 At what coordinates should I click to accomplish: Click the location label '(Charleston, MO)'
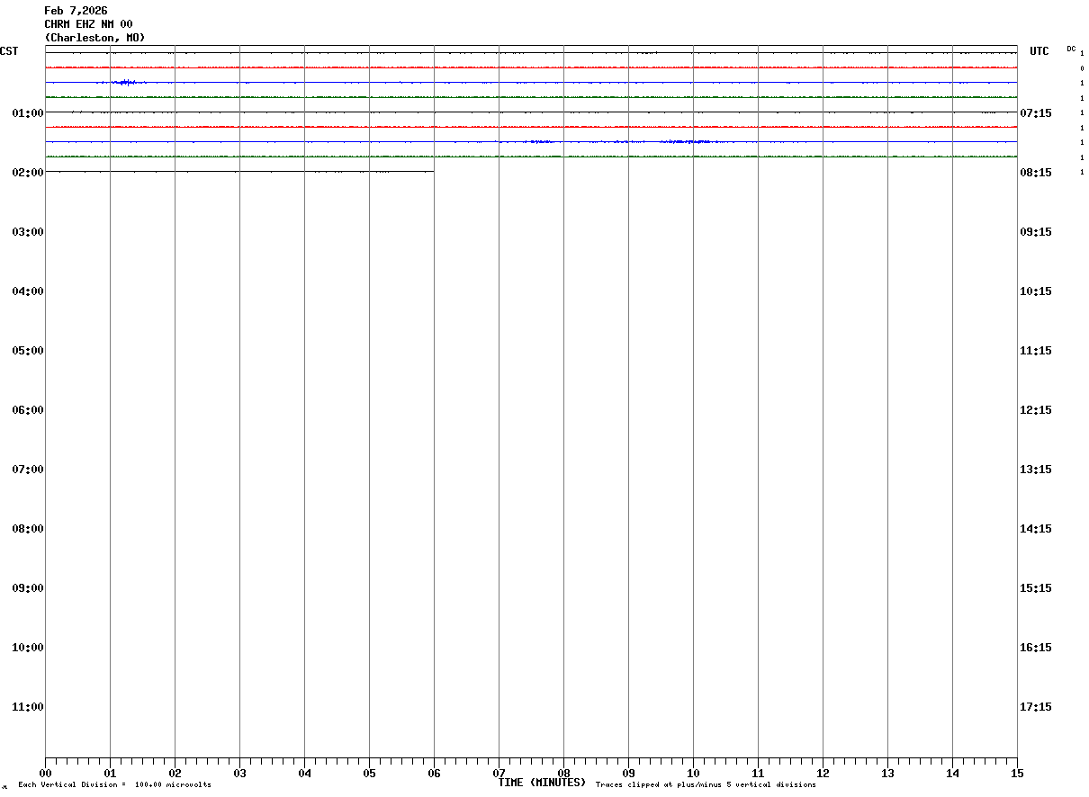coord(94,38)
